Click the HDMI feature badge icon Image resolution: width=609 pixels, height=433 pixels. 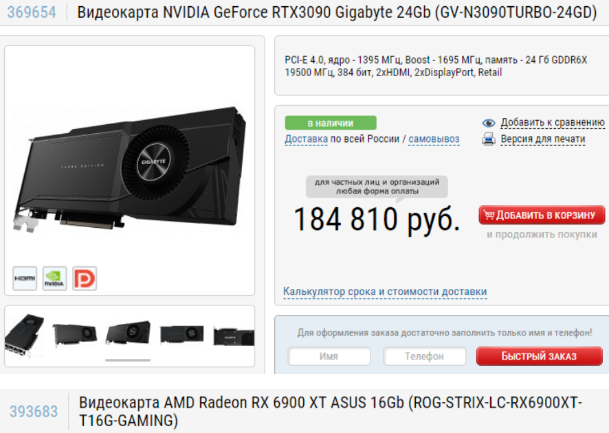point(25,279)
